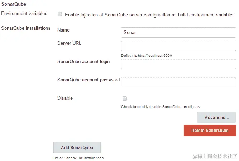Click the SonarQube account password field

(178, 82)
